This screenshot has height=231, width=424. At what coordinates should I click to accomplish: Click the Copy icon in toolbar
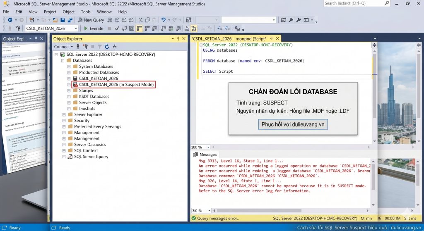[147, 20]
